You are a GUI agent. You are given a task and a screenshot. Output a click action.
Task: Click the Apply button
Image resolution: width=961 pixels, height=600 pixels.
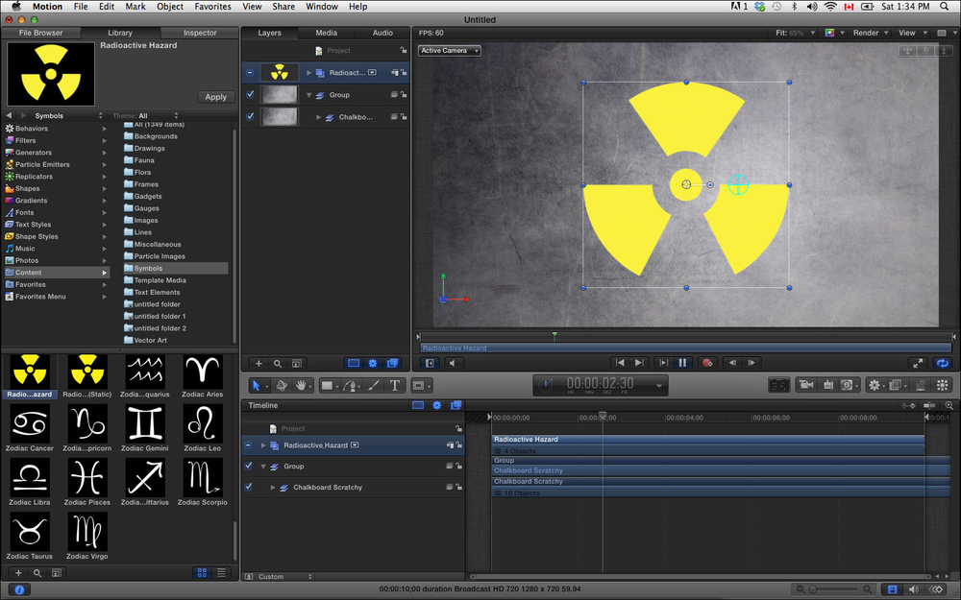pos(215,97)
